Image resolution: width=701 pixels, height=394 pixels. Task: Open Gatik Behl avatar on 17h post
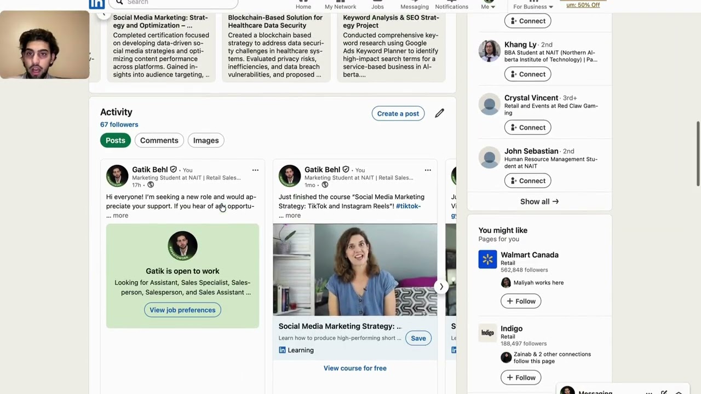point(117,176)
